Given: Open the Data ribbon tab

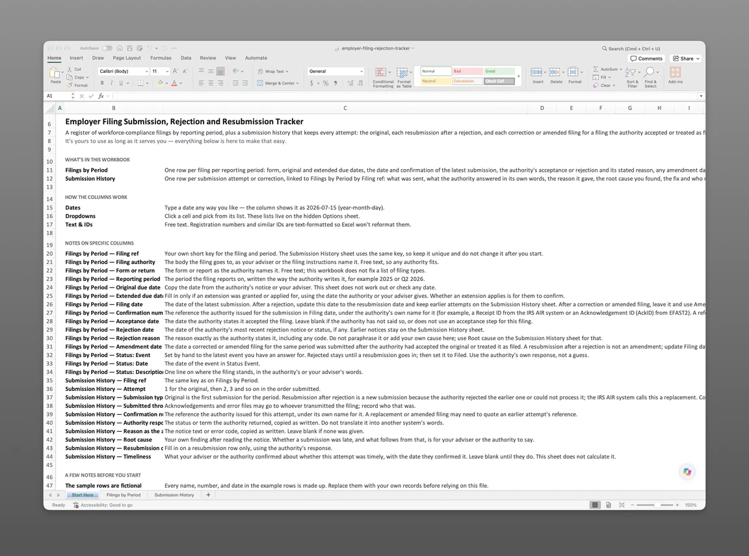Looking at the screenshot, I should [x=186, y=58].
